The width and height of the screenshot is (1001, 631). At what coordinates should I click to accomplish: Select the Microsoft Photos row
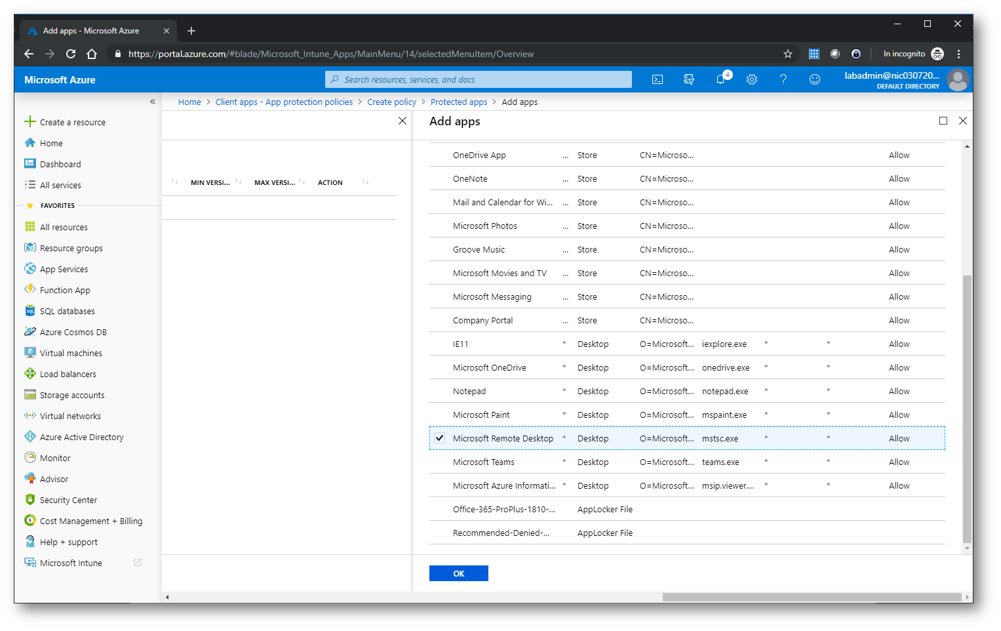pyautogui.click(x=687, y=226)
